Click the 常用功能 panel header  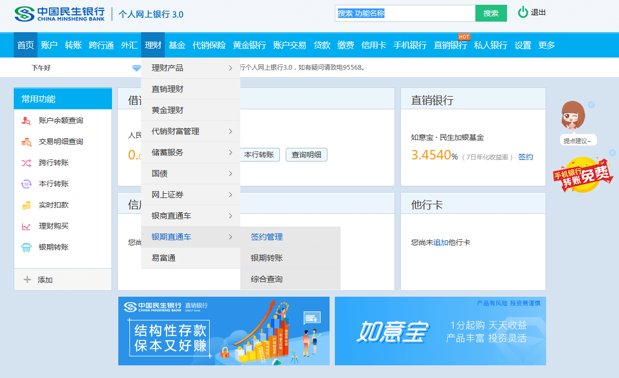(x=63, y=99)
